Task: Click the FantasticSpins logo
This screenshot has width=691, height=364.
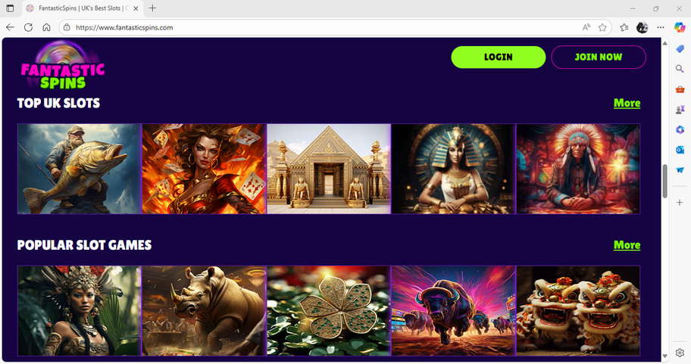Action: 63,64
